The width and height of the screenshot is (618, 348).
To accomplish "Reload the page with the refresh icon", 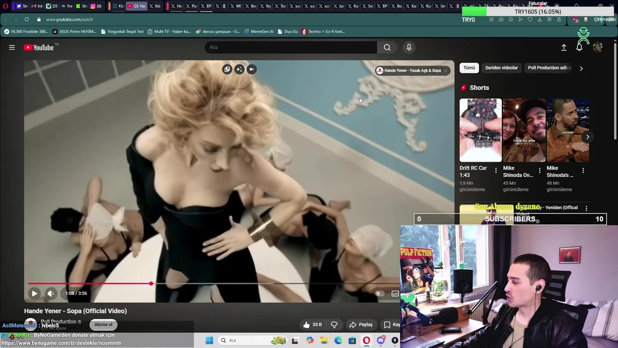I will pos(27,19).
